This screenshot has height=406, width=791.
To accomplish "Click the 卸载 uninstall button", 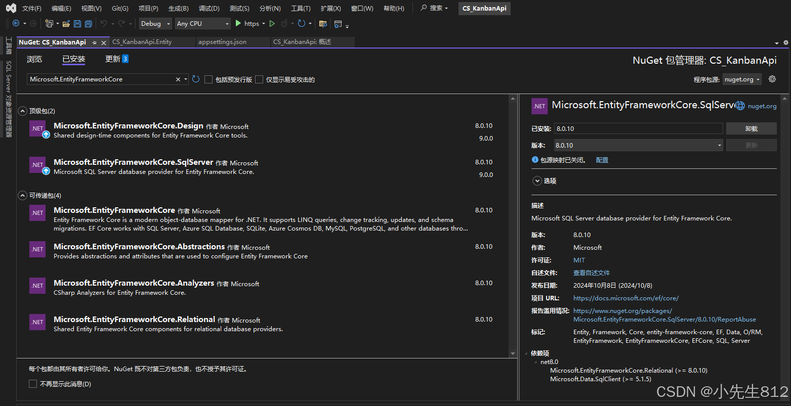I will [751, 128].
